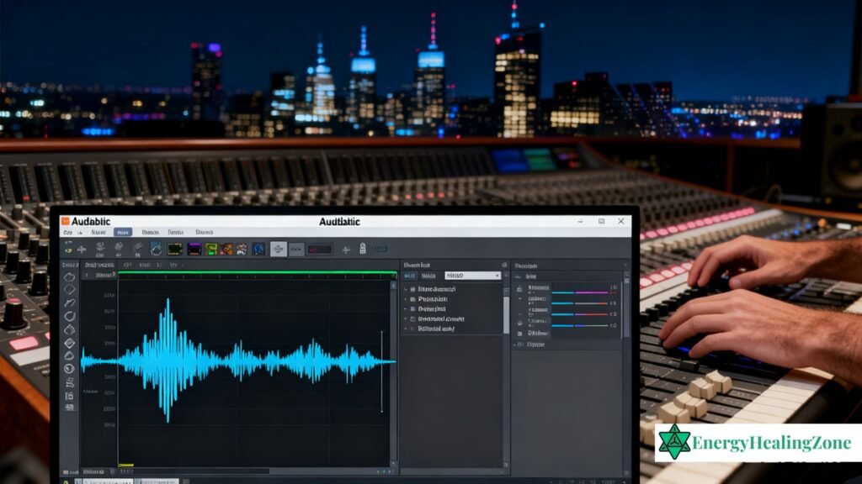Open the first menu bar item under the logo
862x484 pixels.
(67, 233)
